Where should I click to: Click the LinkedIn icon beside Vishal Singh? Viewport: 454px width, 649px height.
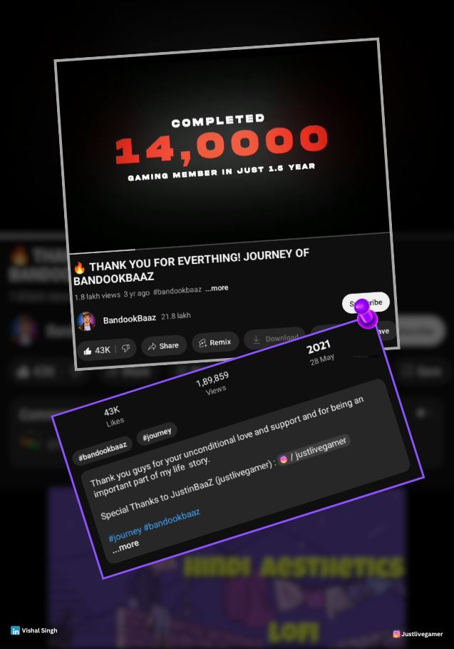tap(15, 630)
